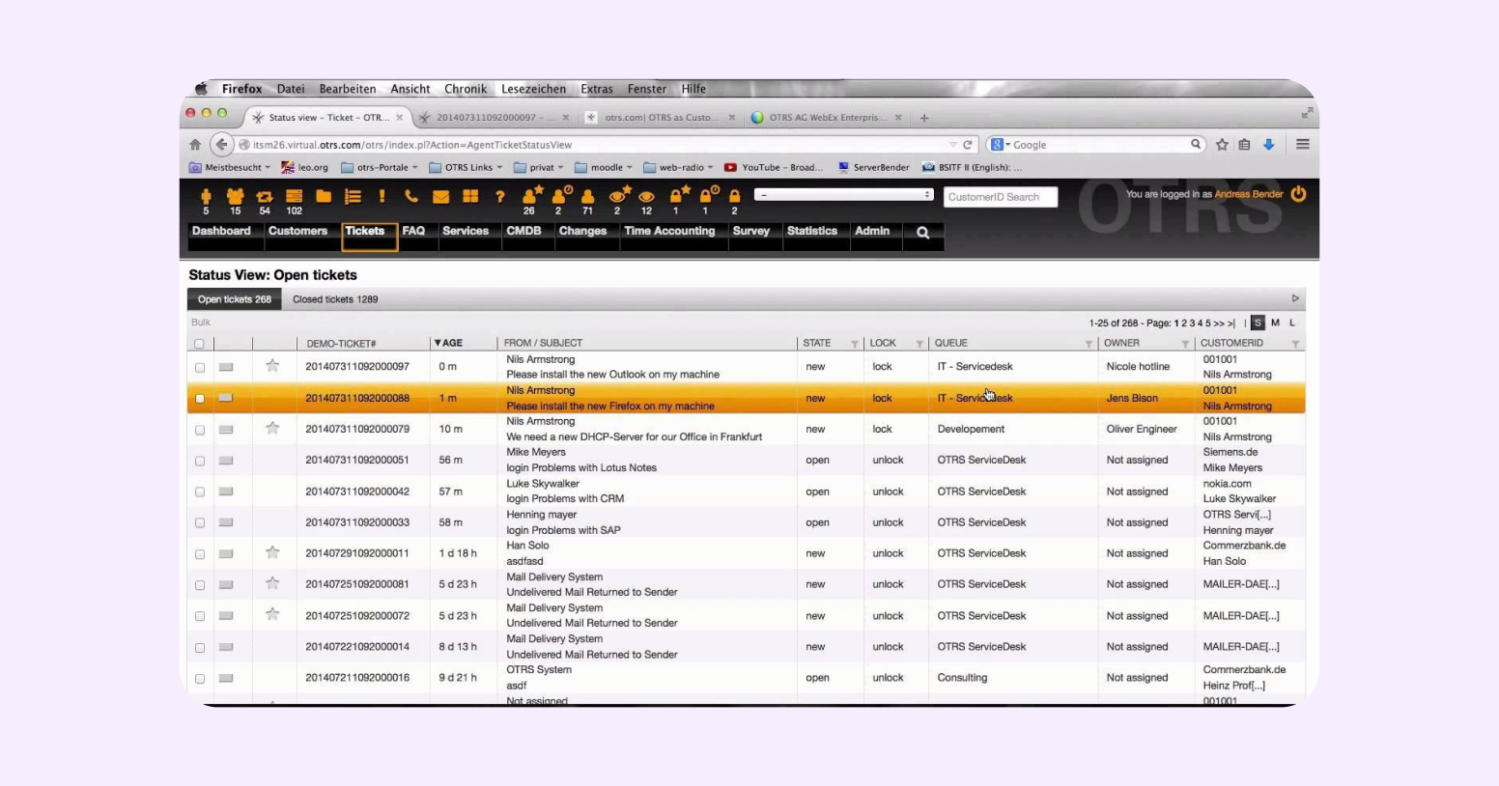Click the Andreas Bender user link
Screen dimensions: 1499x786
tap(1249, 194)
